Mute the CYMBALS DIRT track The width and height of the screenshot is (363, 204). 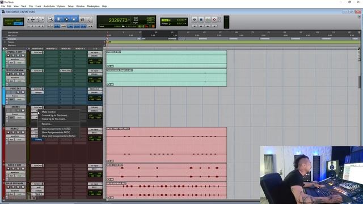click(x=23, y=56)
